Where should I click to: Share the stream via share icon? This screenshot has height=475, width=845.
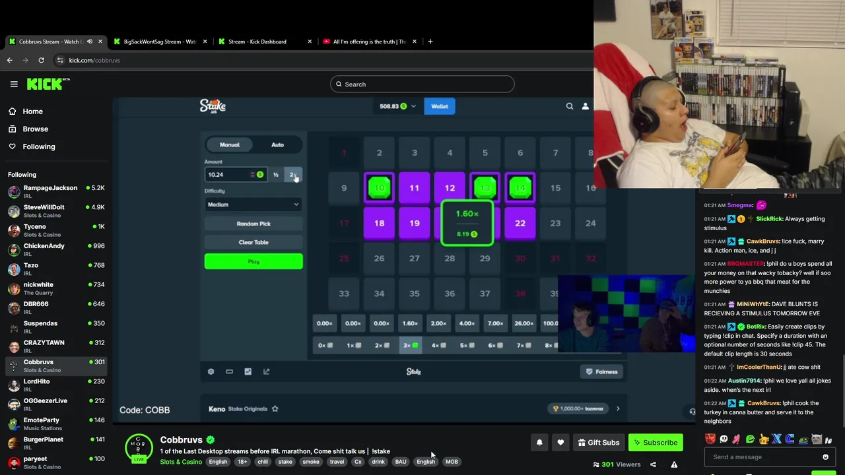tap(653, 464)
